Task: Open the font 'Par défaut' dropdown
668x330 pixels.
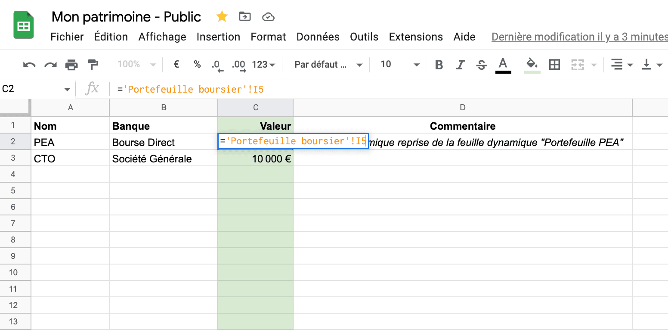Action: coord(328,65)
